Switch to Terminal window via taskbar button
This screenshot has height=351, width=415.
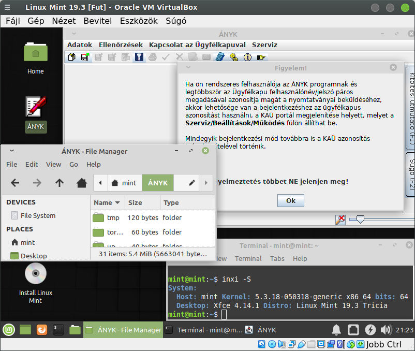tap(203, 330)
